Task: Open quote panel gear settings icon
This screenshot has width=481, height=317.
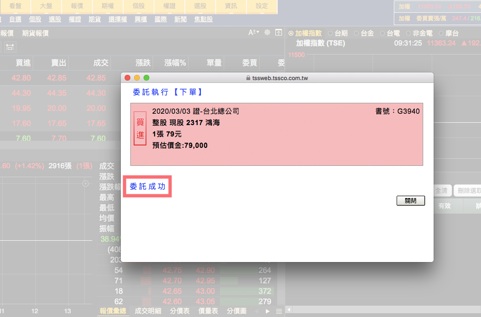Action: pos(267,32)
